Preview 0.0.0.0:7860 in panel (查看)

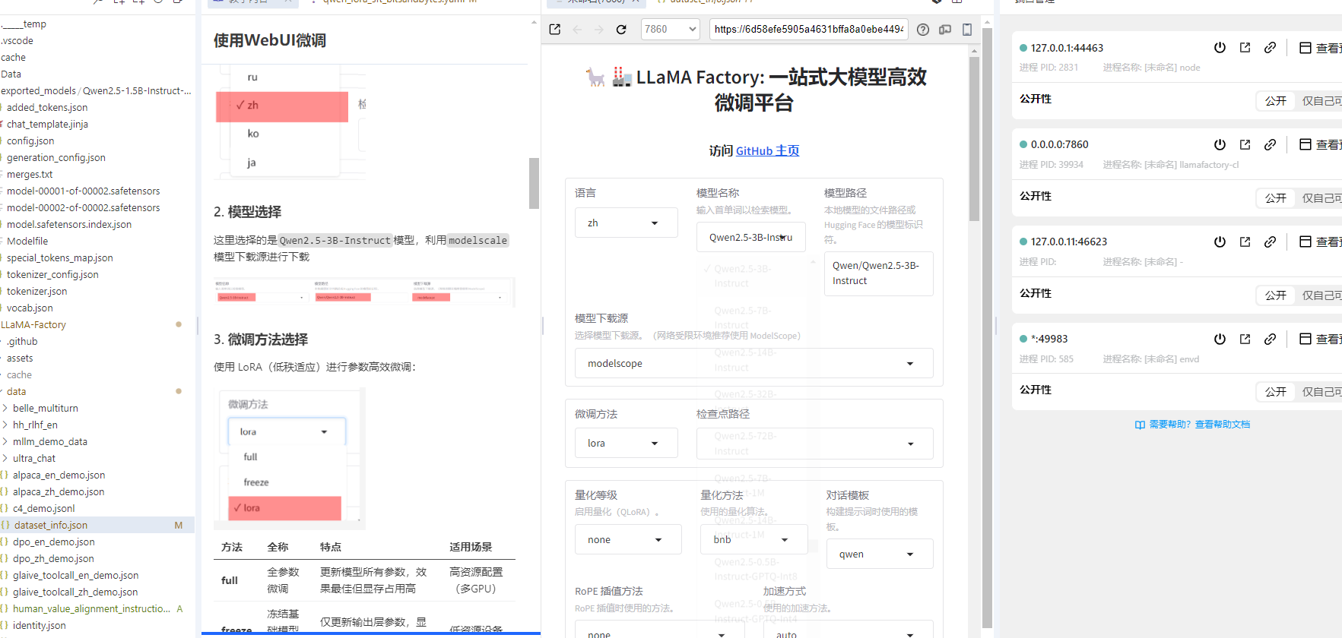[1320, 144]
